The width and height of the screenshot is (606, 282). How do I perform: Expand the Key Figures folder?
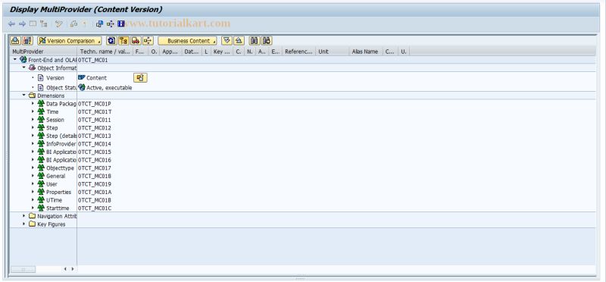pyautogui.click(x=24, y=224)
